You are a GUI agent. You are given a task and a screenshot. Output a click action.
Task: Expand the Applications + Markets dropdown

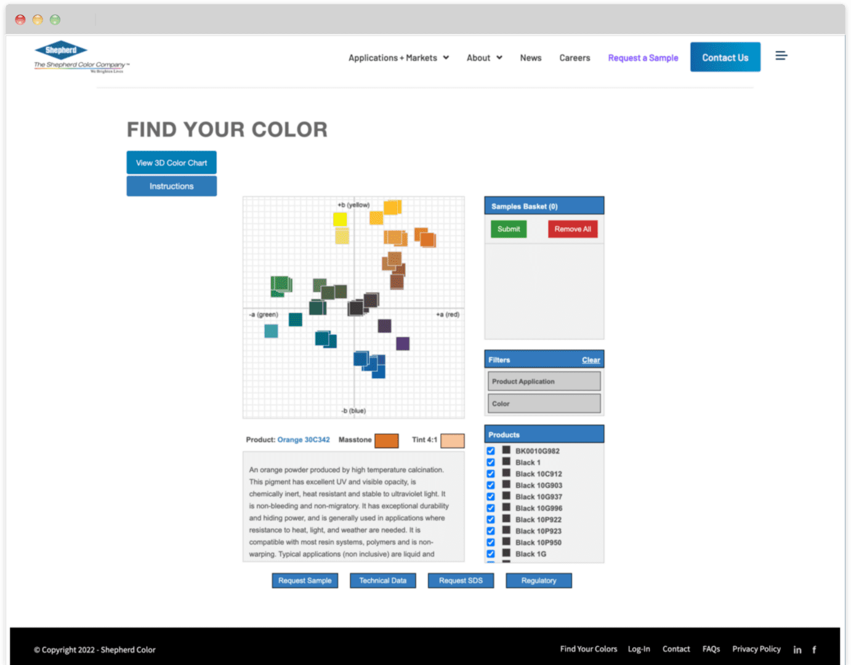tap(398, 58)
